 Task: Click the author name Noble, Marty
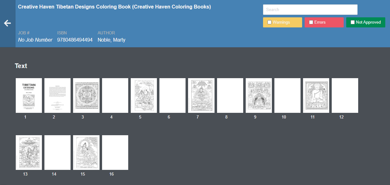click(x=112, y=40)
